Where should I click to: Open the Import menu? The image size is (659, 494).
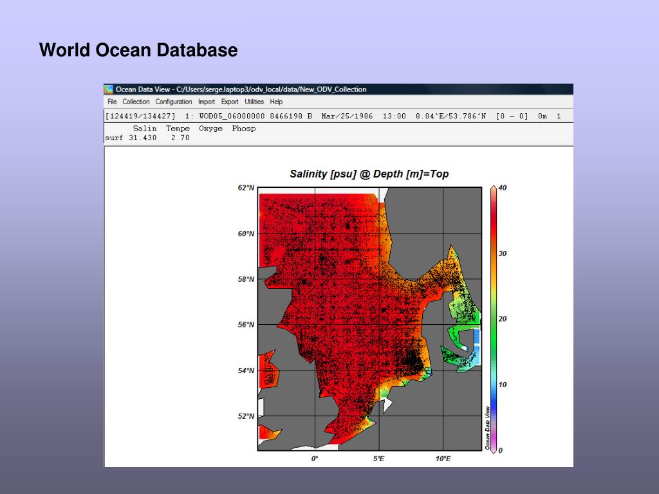207,102
